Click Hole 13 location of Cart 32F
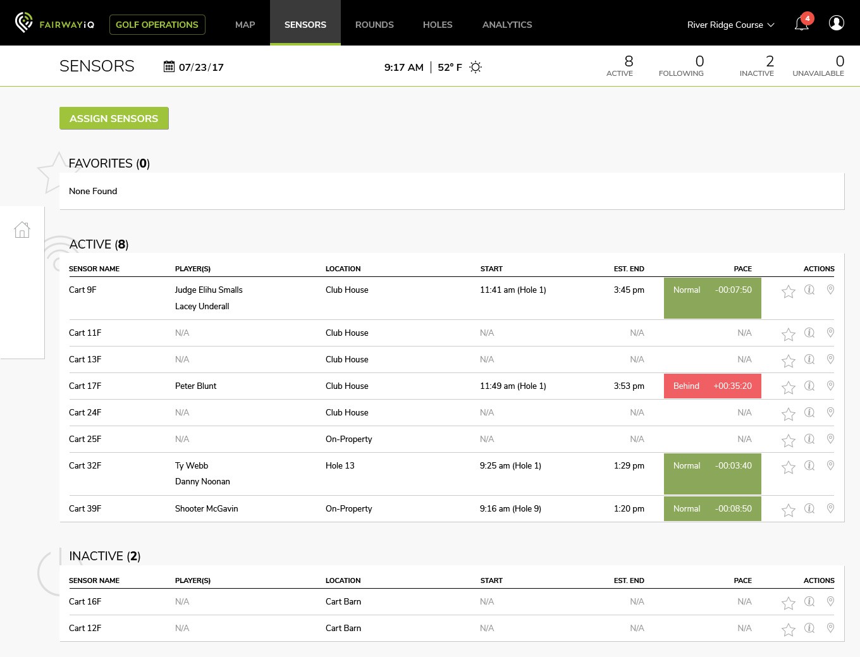The width and height of the screenshot is (860, 657). point(340,465)
